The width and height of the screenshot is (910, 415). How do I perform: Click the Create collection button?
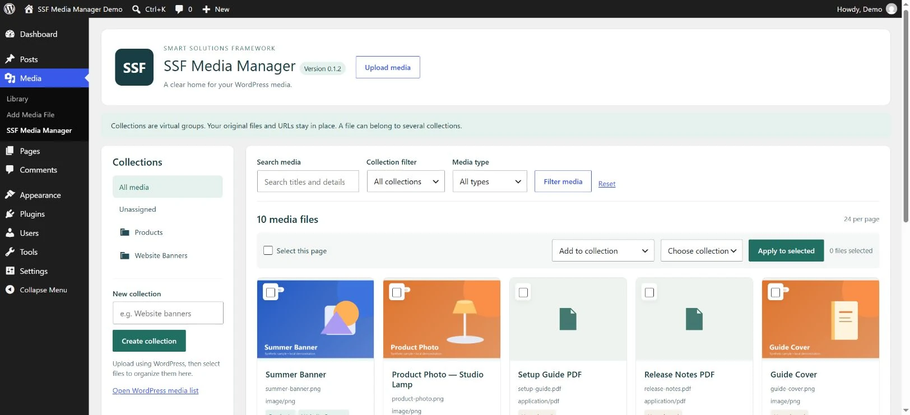149,341
